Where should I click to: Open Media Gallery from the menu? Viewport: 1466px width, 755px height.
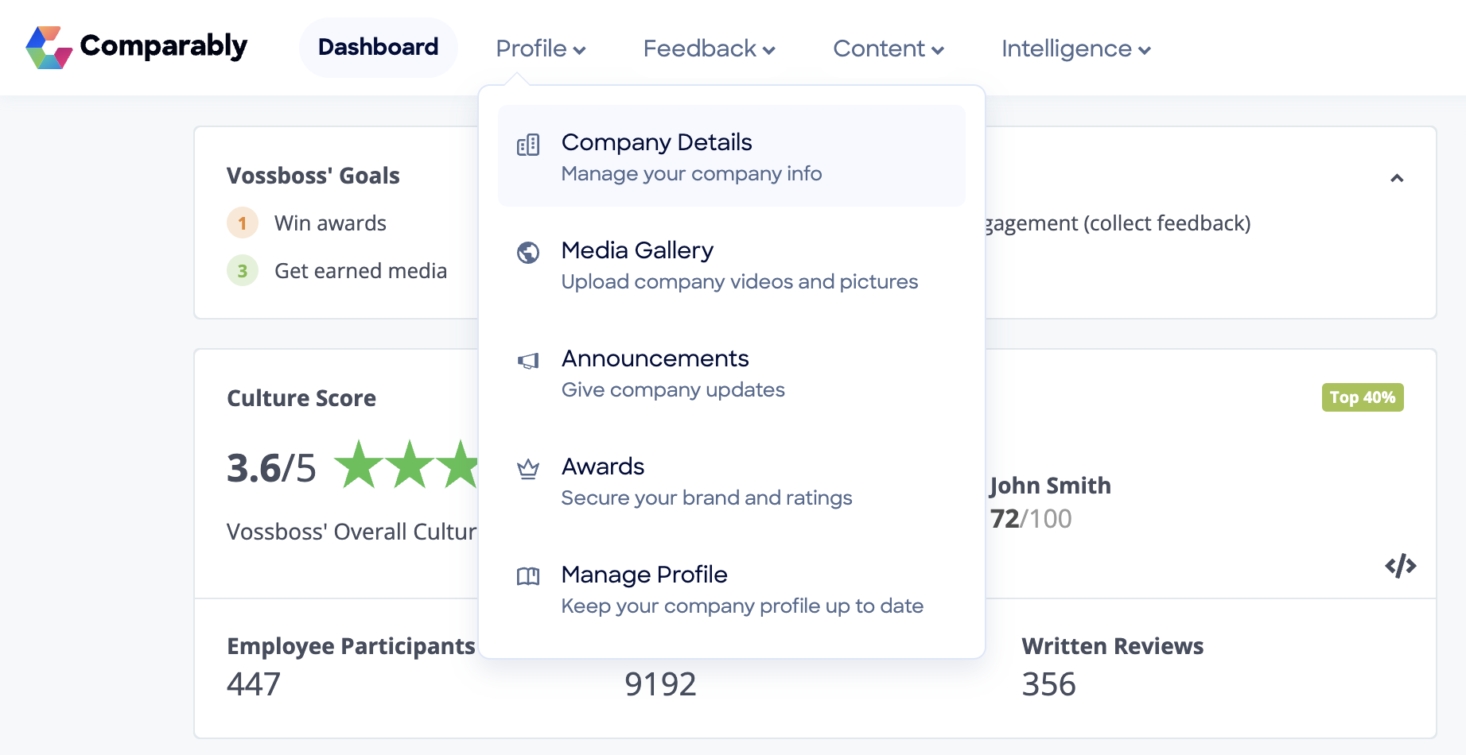pos(637,251)
